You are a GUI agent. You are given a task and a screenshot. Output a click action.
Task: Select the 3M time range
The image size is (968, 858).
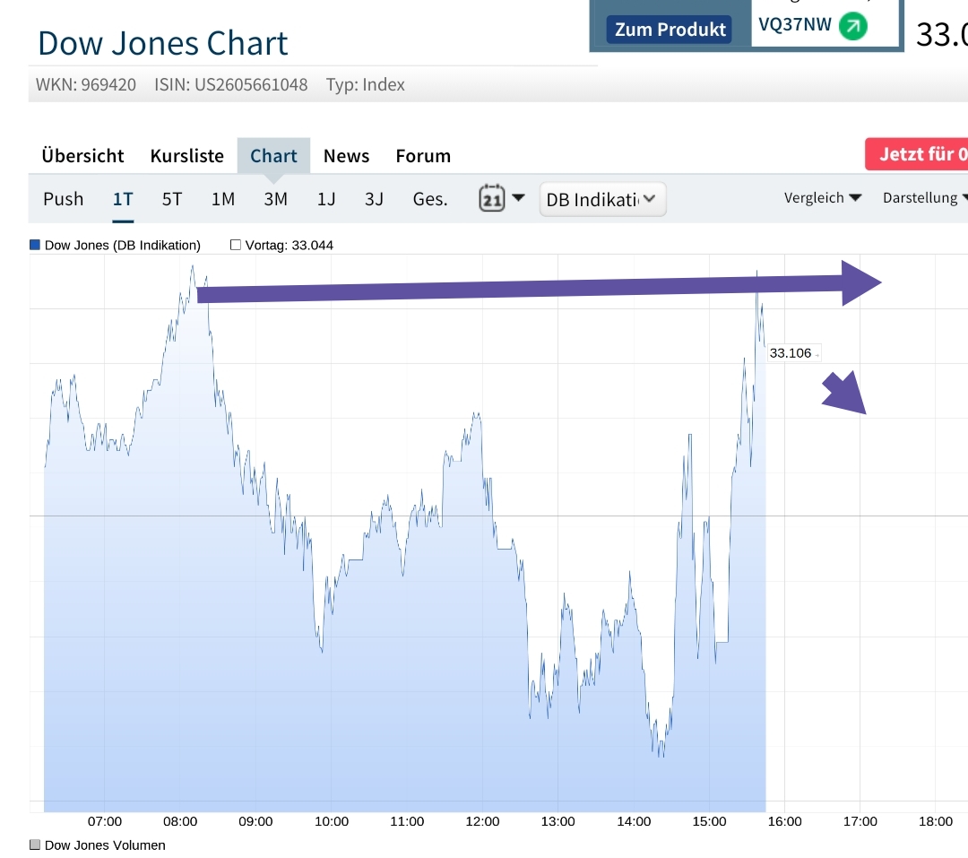click(x=275, y=199)
